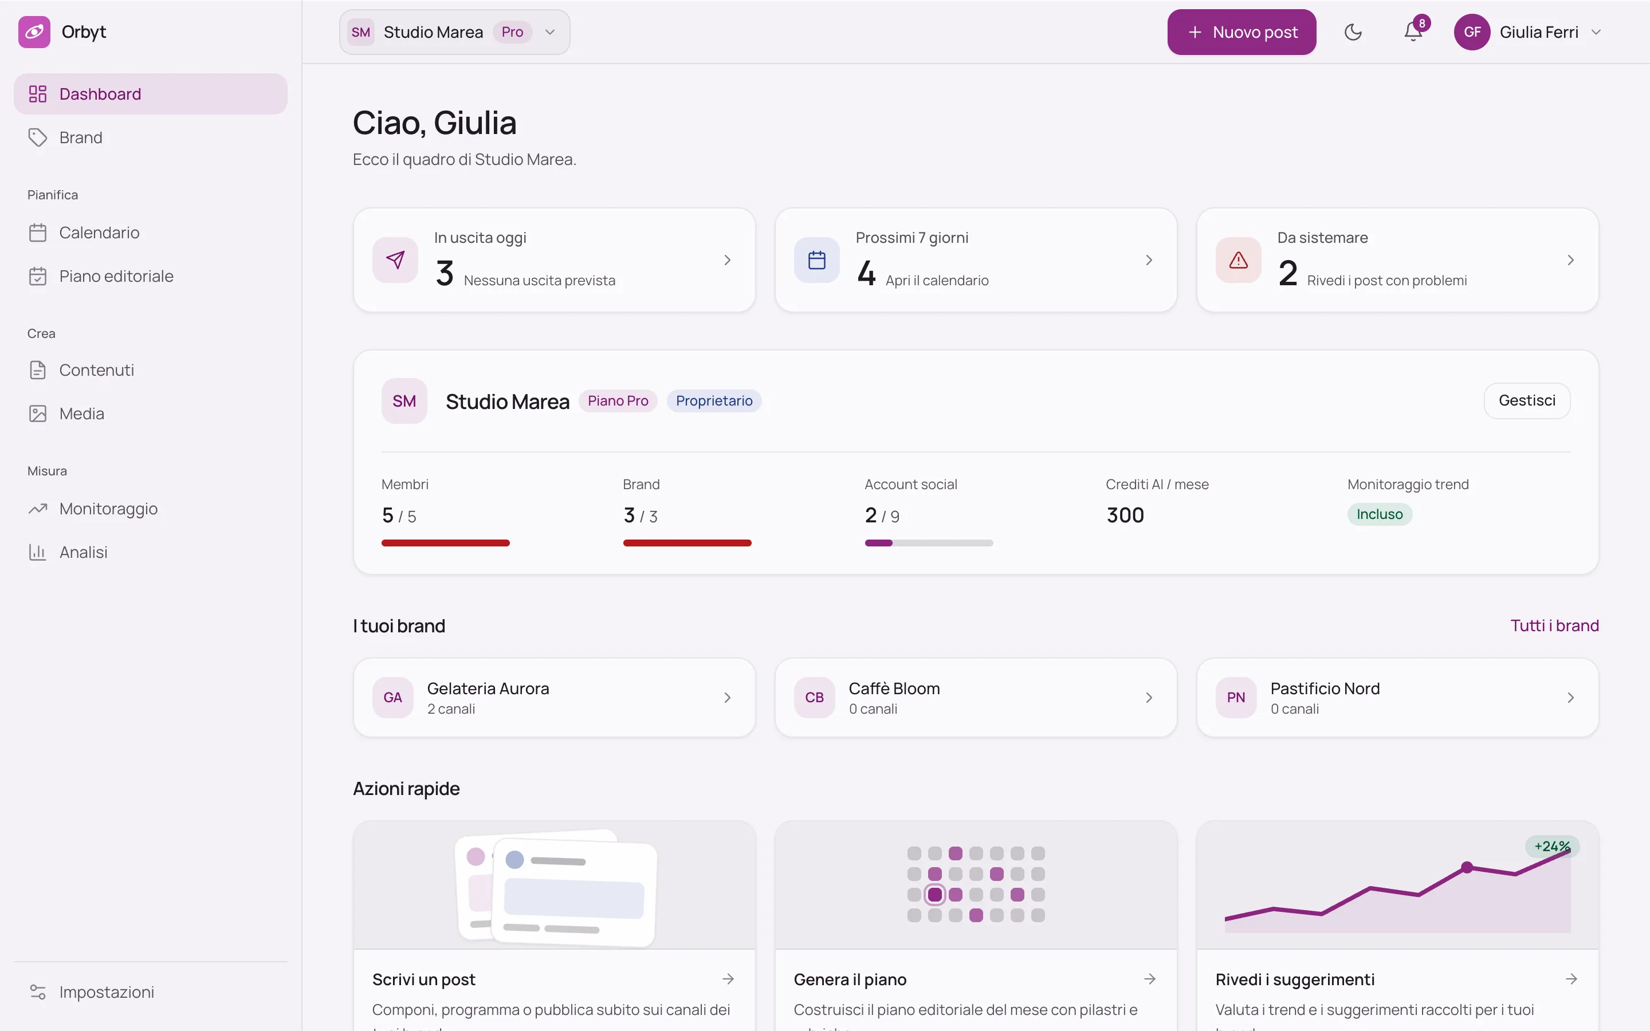
Task: Open Piano editoriale from sidebar
Action: tap(150, 276)
